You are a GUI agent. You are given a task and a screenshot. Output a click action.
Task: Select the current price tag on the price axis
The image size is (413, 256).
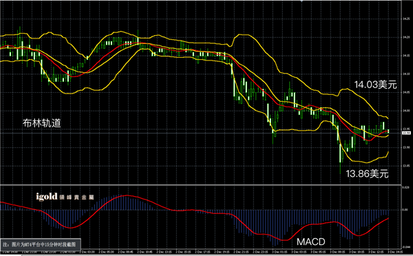pos(406,133)
